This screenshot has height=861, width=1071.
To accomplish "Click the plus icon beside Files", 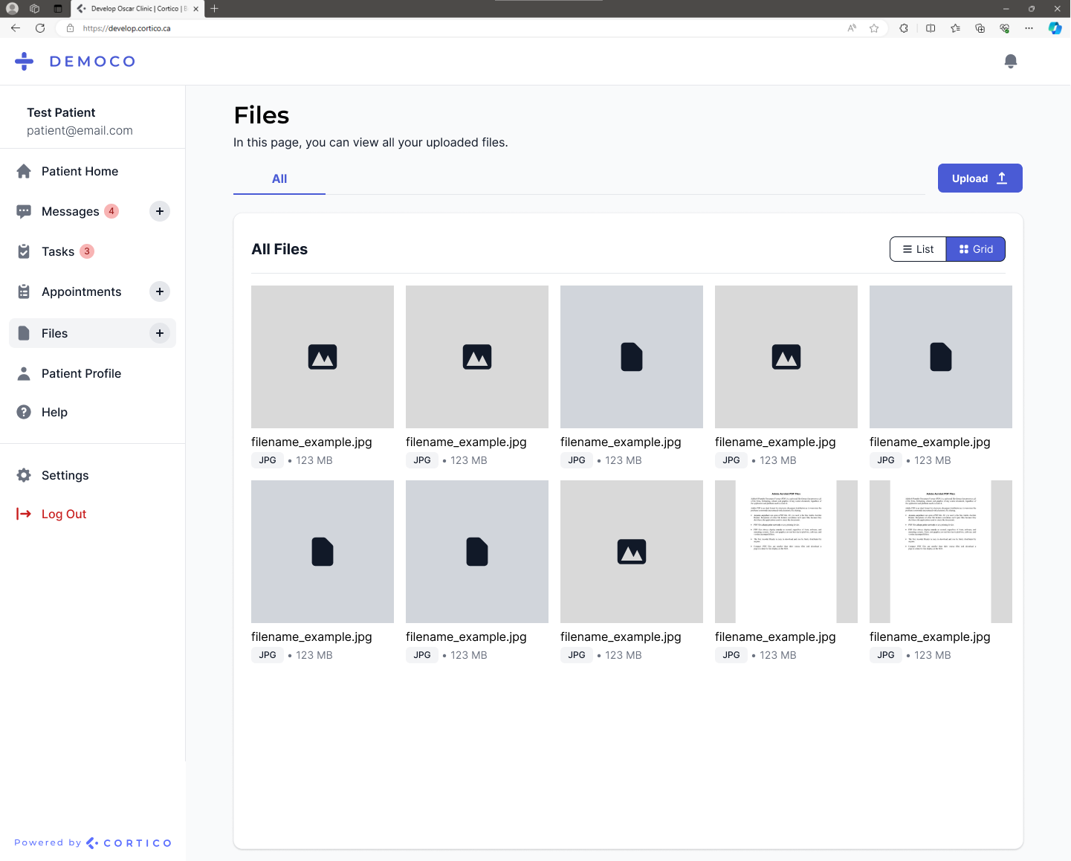I will pos(160,333).
